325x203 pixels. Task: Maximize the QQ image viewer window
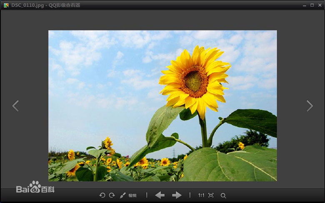pos(312,5)
